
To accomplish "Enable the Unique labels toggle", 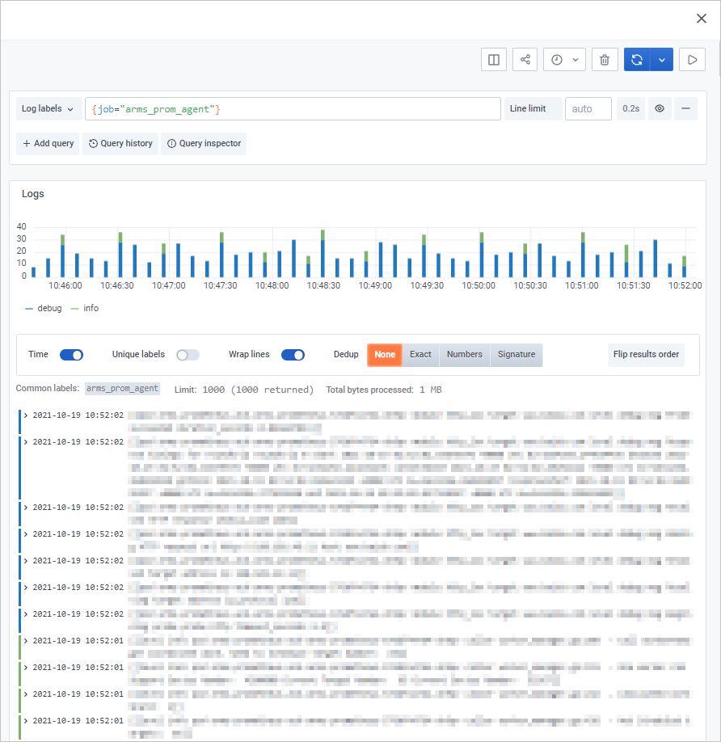I will (186, 354).
